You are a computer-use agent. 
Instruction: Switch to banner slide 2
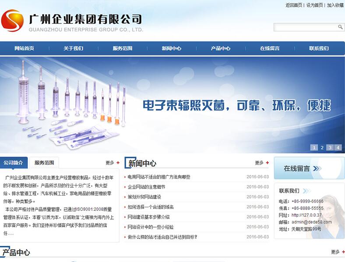click(322, 147)
